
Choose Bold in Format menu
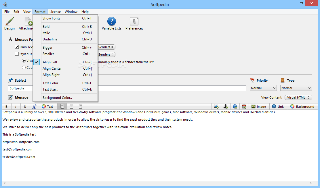(65, 27)
